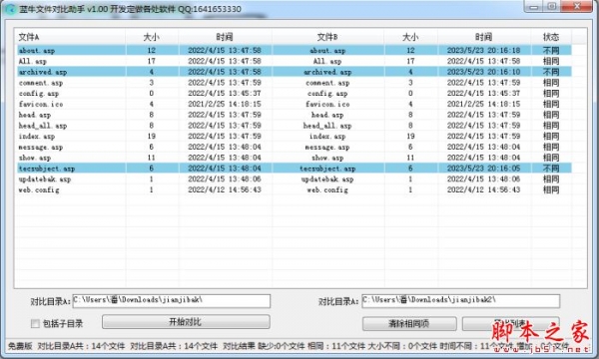This screenshot has width=599, height=359.
Task: Maximize the 文件对比助手 window
Action: (552, 7)
